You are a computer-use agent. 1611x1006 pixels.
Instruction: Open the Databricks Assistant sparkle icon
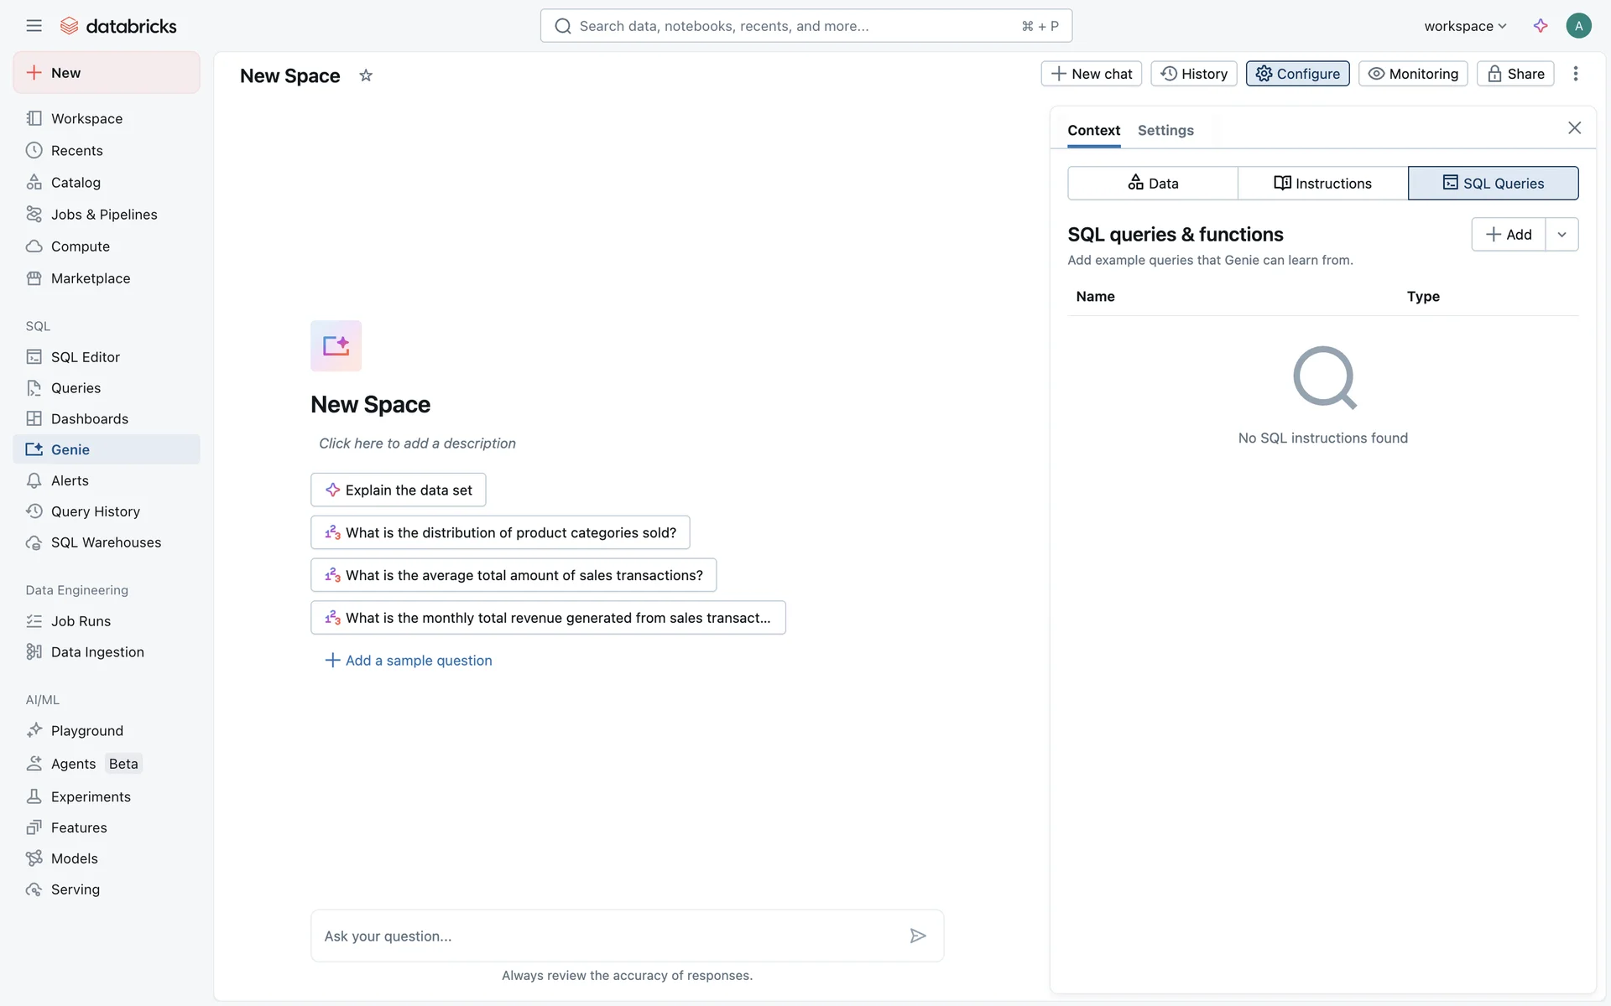click(1541, 26)
